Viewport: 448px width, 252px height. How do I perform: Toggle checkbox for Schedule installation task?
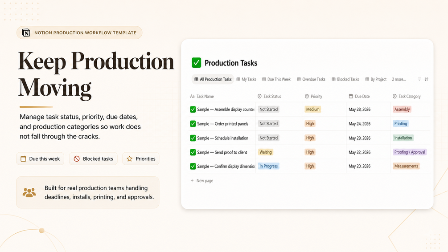[x=193, y=138]
